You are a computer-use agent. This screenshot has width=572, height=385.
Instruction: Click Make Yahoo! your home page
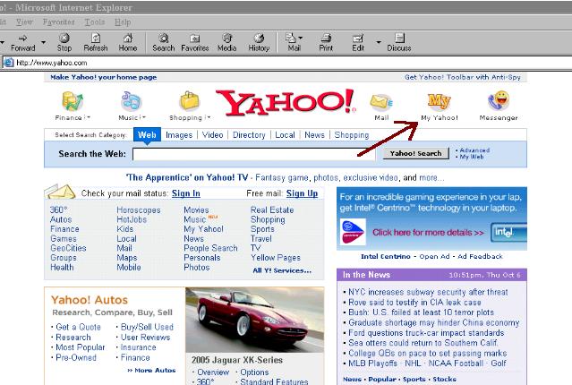104,77
